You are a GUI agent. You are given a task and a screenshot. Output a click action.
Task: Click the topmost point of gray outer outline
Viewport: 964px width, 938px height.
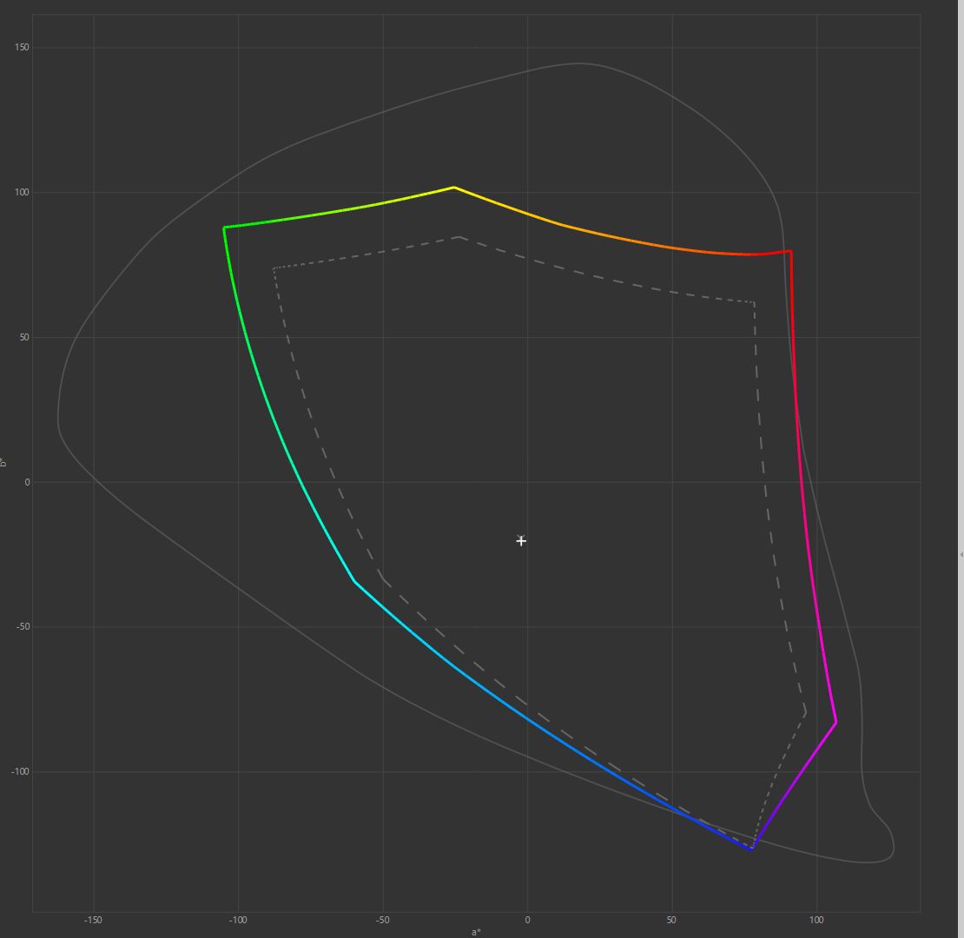[x=580, y=63]
